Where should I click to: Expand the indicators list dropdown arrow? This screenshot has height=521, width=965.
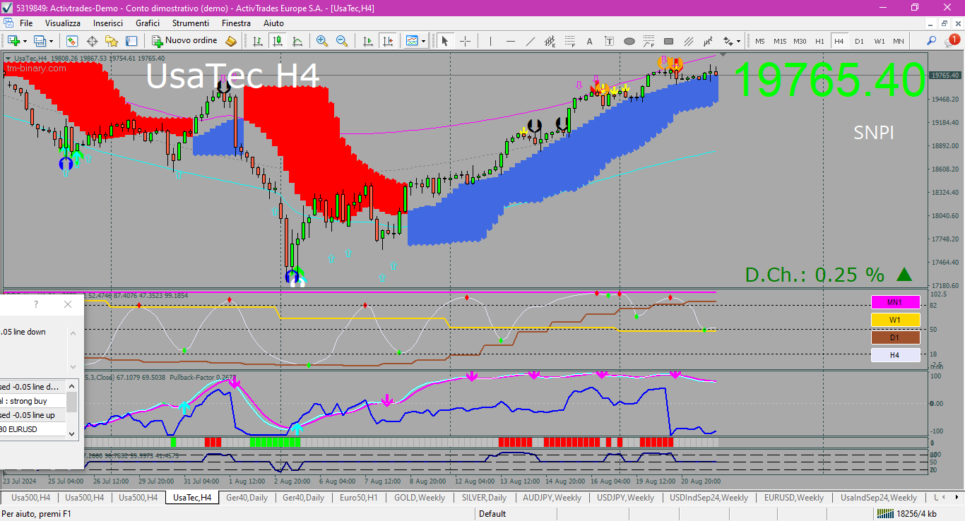423,41
